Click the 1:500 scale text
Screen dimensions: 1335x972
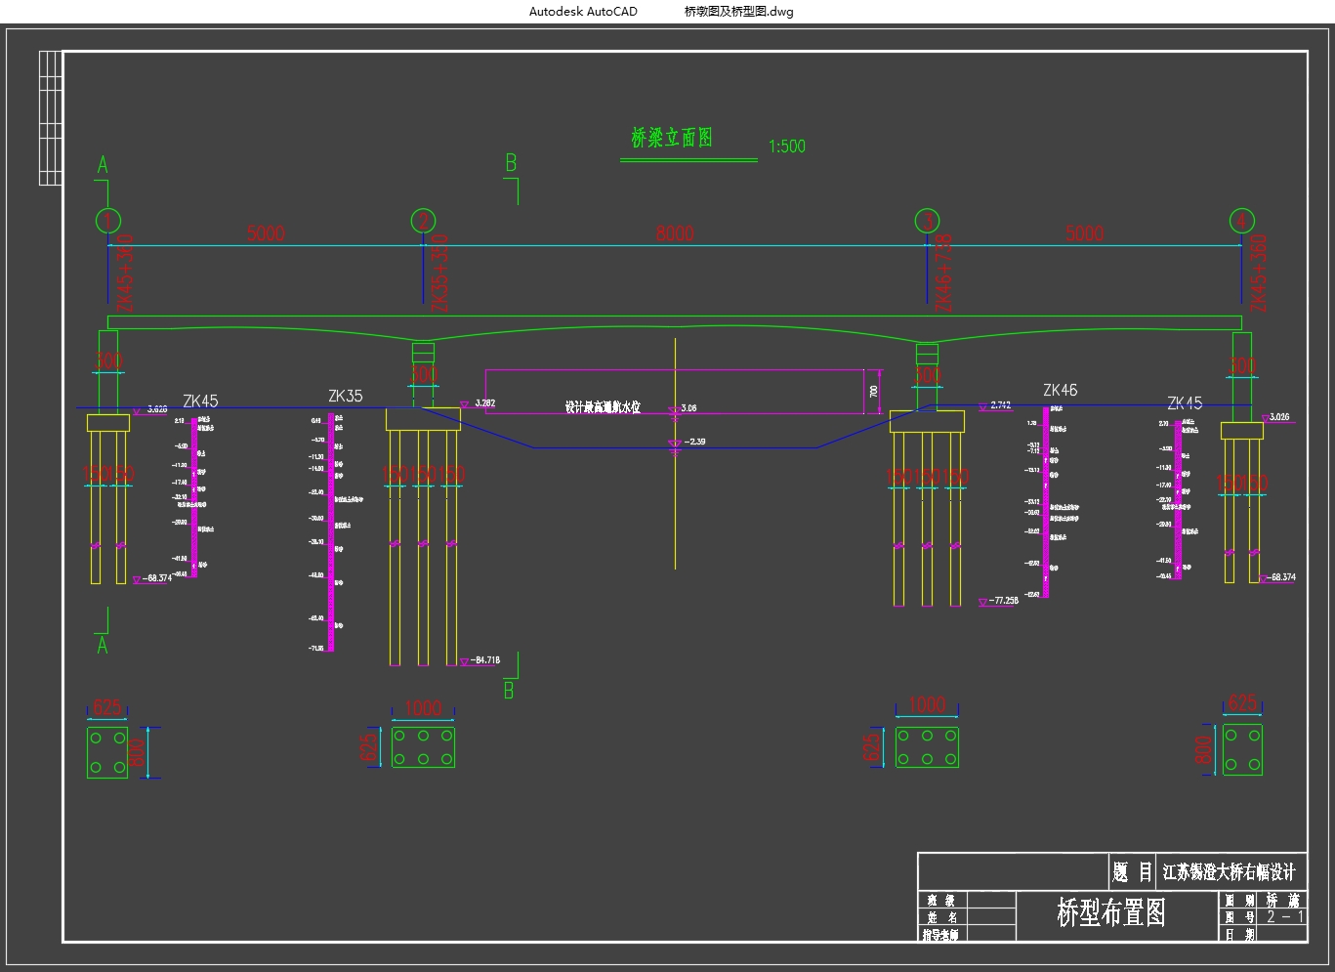click(x=786, y=147)
